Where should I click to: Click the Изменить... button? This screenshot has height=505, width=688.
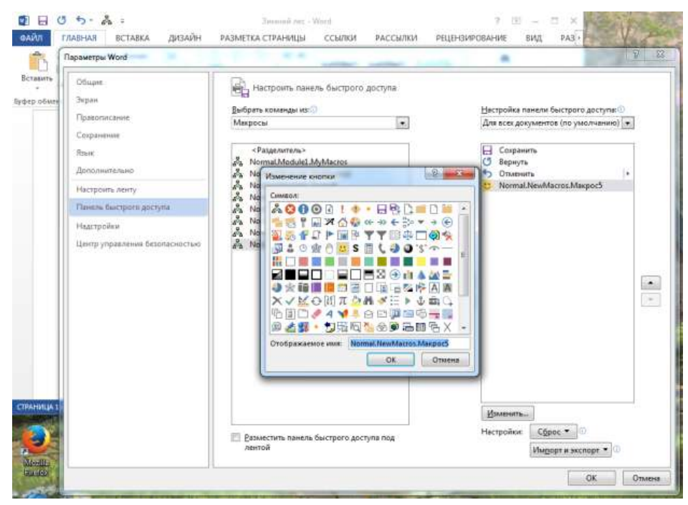coord(507,413)
